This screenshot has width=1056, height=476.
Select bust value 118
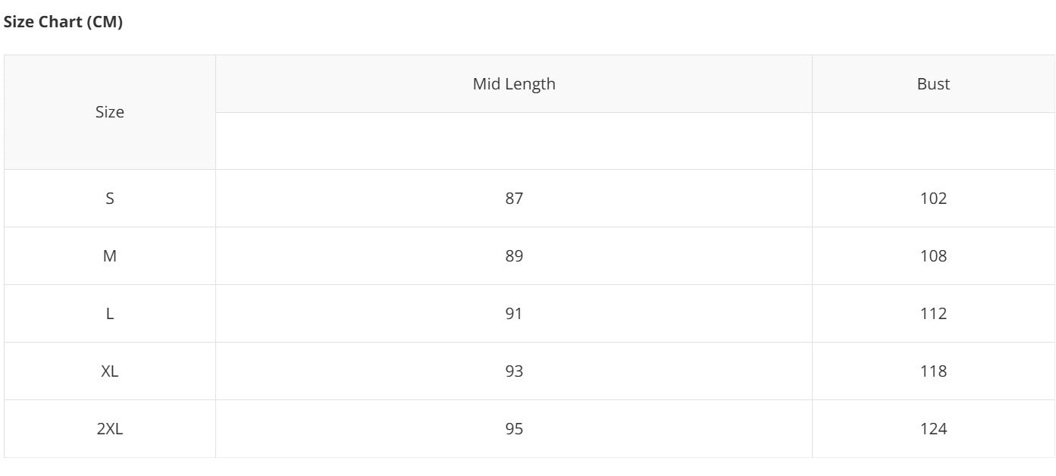click(933, 371)
